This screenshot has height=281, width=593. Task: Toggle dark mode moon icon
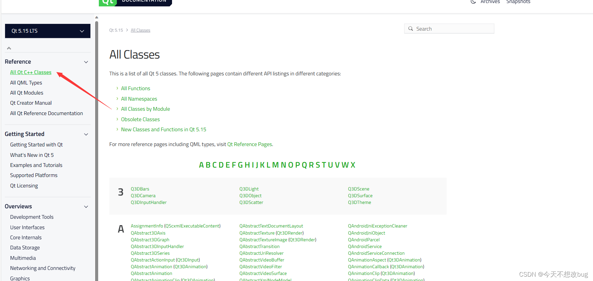pos(473,2)
